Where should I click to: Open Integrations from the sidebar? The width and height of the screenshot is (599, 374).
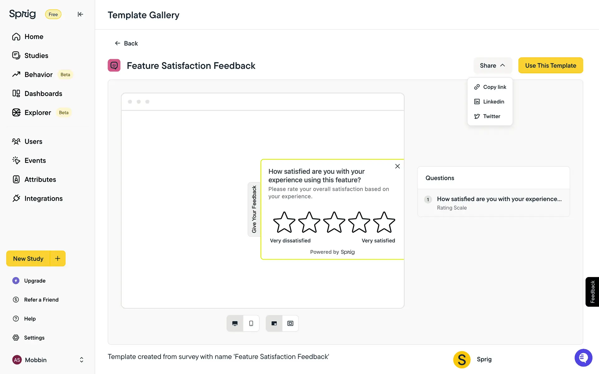pyautogui.click(x=43, y=199)
